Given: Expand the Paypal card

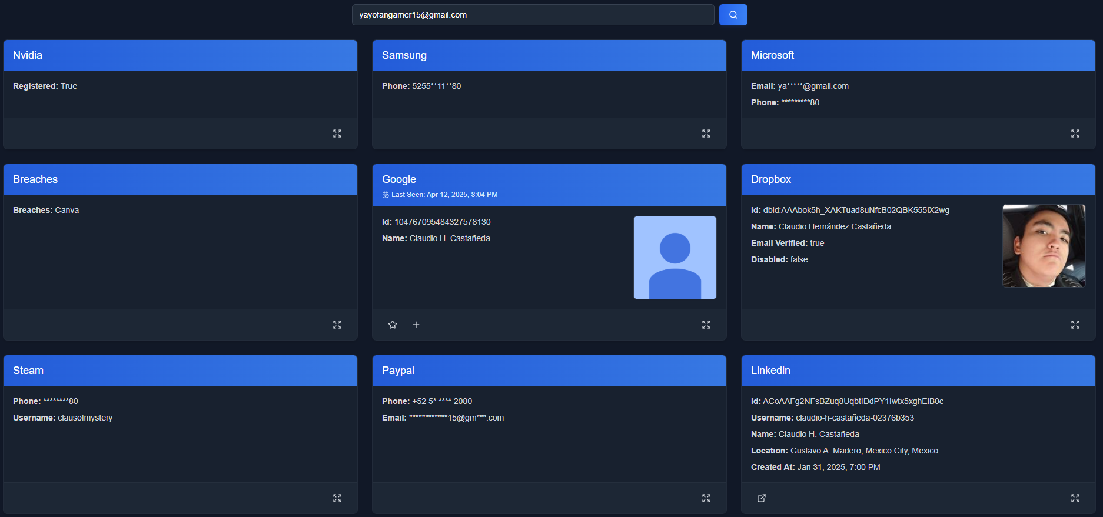Looking at the screenshot, I should [x=706, y=498].
